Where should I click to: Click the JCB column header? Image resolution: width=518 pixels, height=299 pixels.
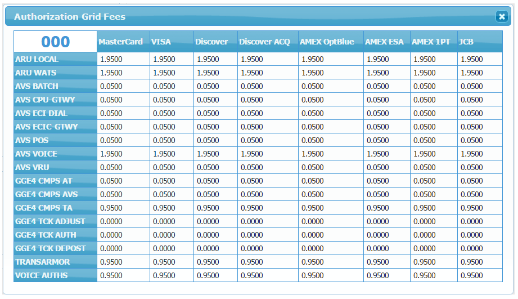pyautogui.click(x=480, y=42)
